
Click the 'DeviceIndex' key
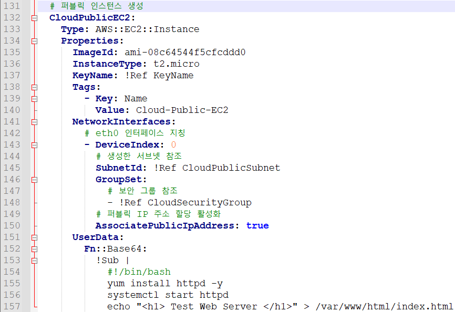click(x=127, y=144)
